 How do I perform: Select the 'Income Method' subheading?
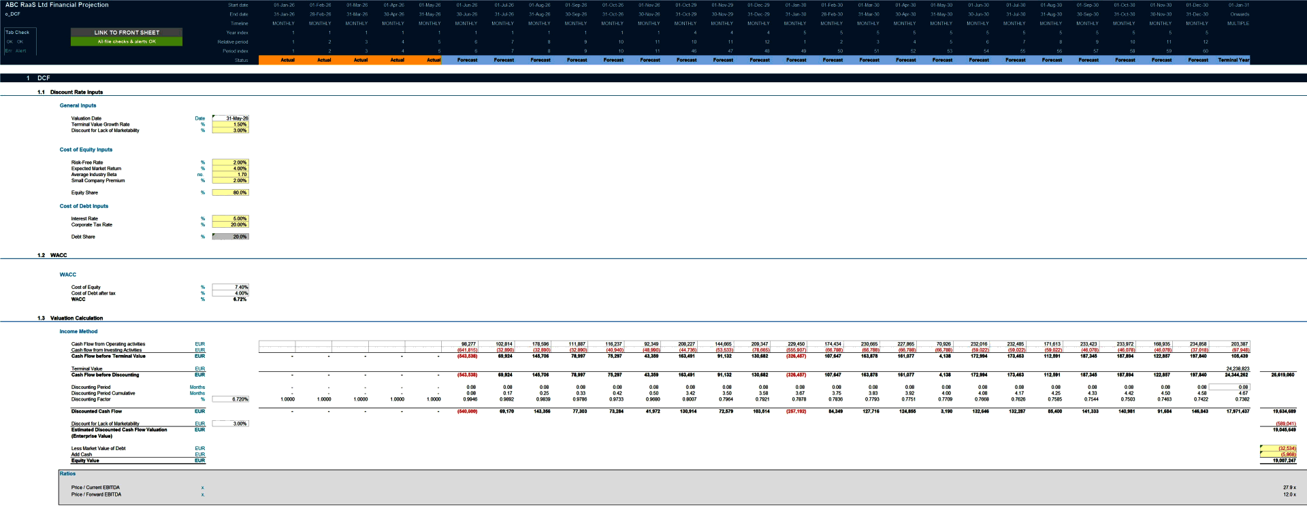78,332
